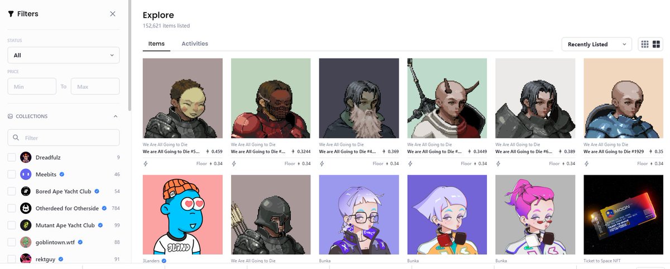The image size is (670, 269).
Task: Open the yellow-faced knight NFT thumbnail
Action: point(183,98)
